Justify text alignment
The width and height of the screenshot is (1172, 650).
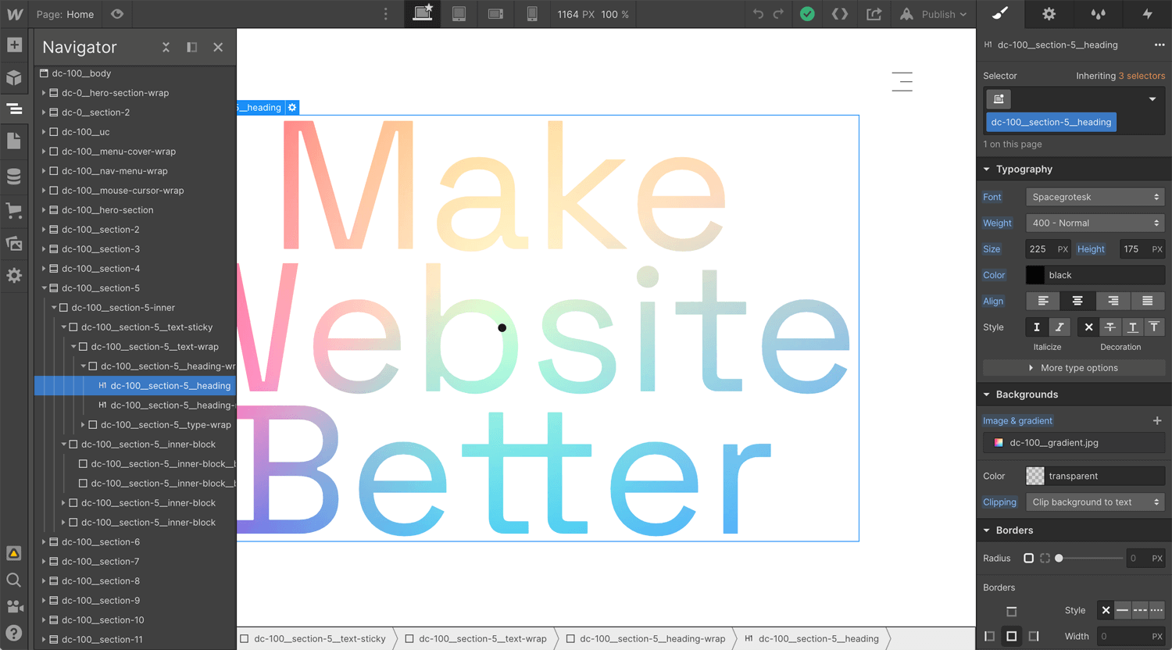coord(1147,301)
